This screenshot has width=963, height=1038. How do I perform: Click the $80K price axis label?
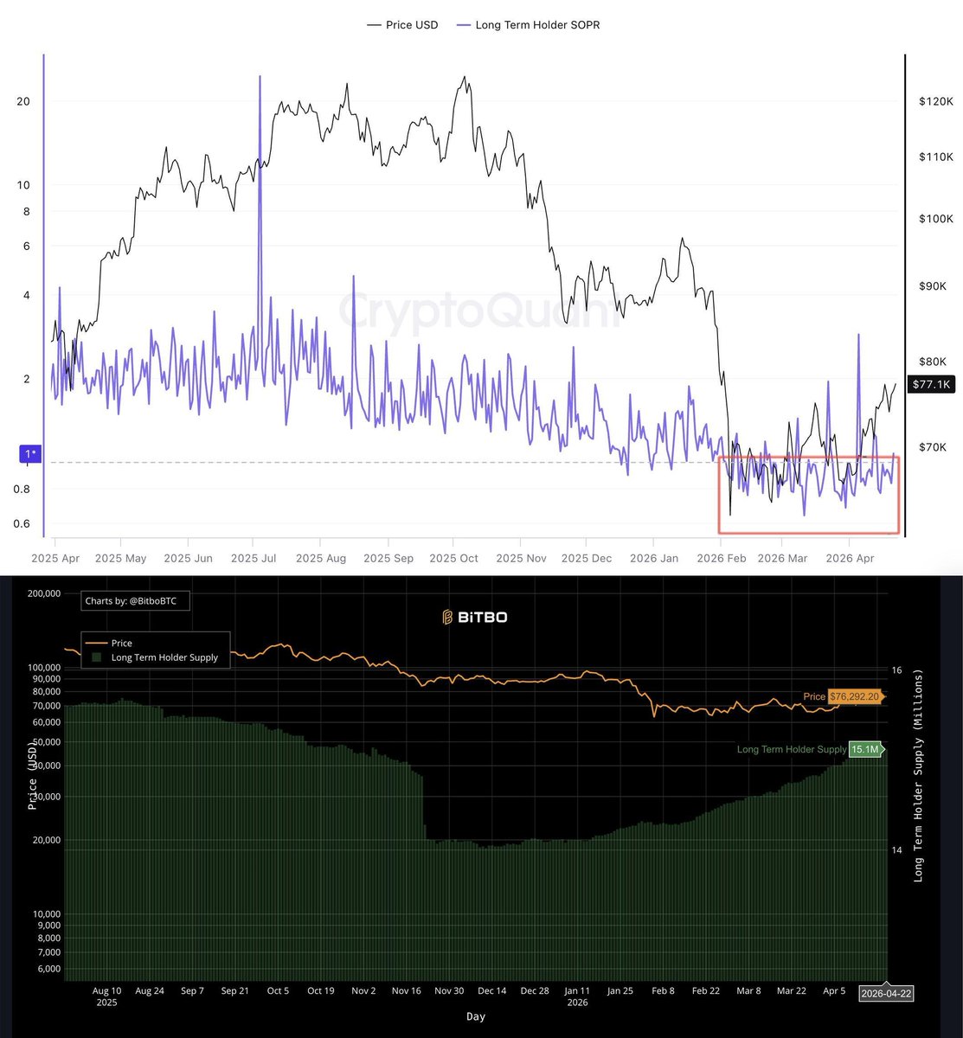coord(933,362)
